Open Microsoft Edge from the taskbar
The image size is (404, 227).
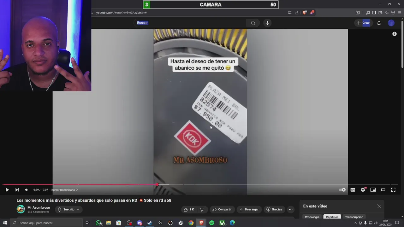point(232,223)
